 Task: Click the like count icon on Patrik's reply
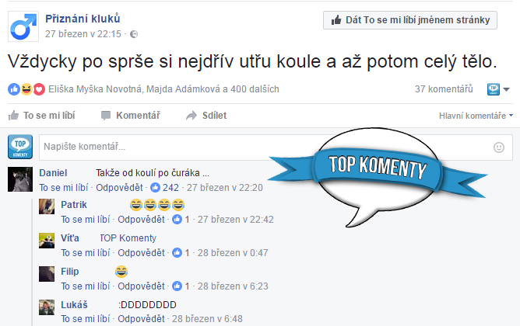click(x=177, y=219)
